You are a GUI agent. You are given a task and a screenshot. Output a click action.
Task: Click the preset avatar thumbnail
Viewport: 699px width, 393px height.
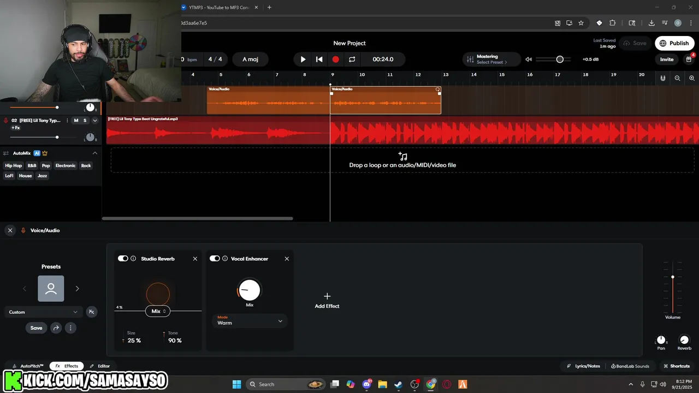pos(51,289)
